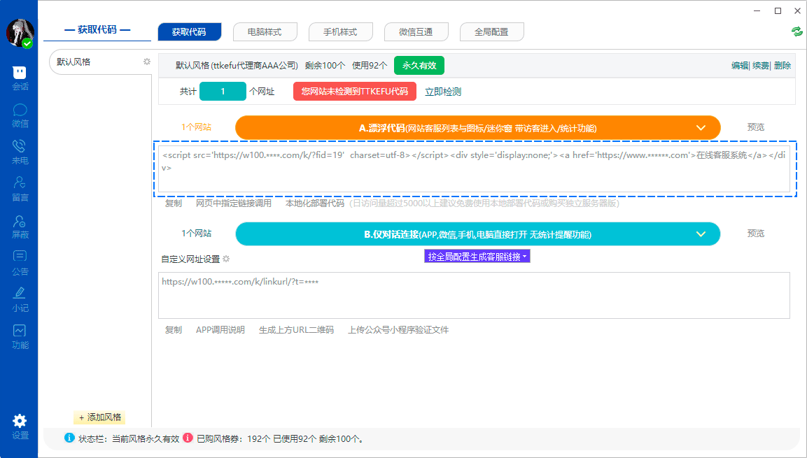807x458 pixels.
Task: Switch to 手机样式 tab
Action: pos(341,32)
